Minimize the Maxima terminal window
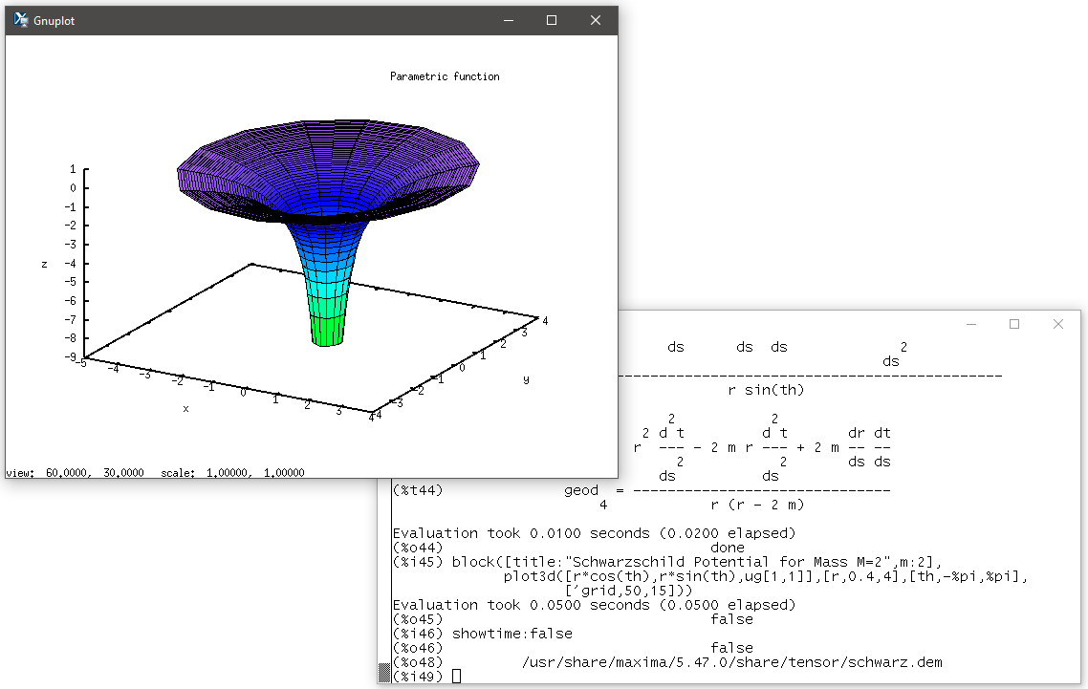The height and width of the screenshot is (689, 1088). click(x=971, y=324)
